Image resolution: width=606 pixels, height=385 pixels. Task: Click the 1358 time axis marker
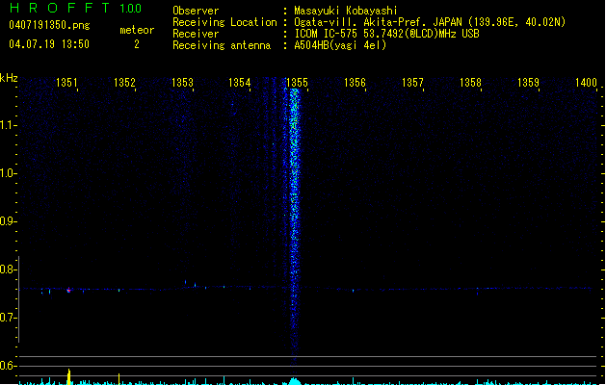(470, 82)
